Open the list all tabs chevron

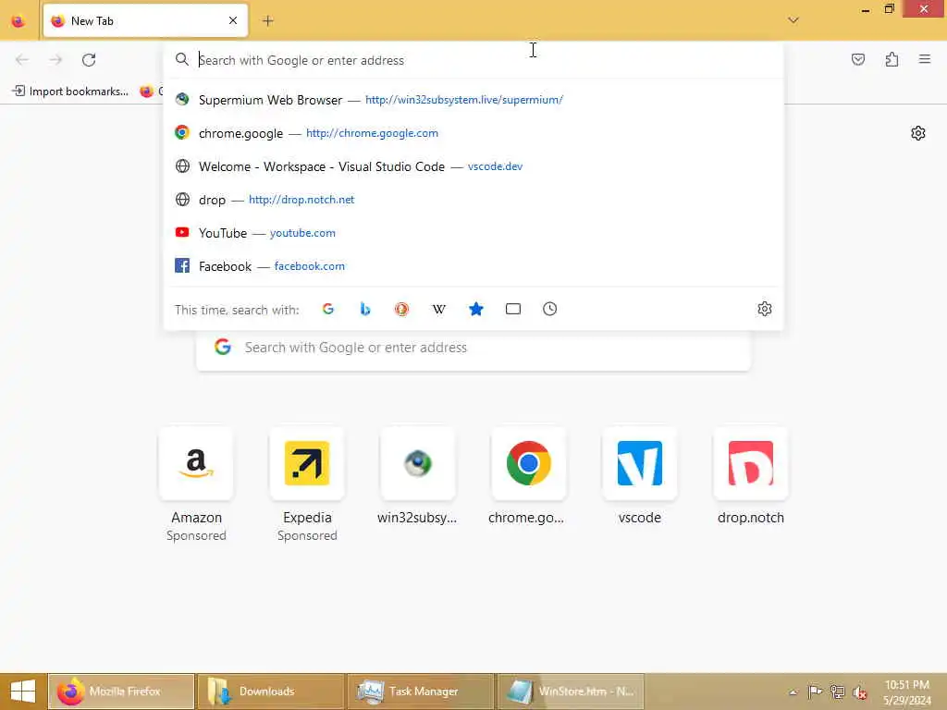point(793,20)
